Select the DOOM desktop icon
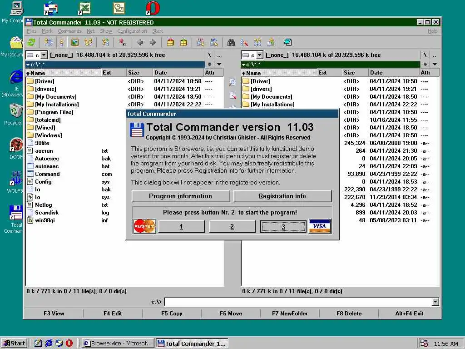Viewport: 465px width, 349px height. 16,148
